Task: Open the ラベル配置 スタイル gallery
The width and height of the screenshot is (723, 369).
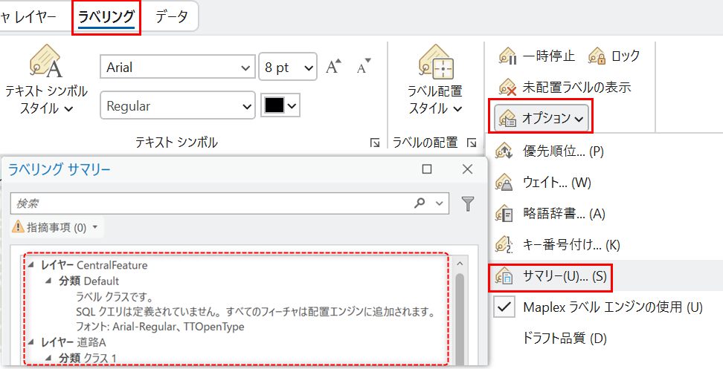Action: [x=435, y=82]
